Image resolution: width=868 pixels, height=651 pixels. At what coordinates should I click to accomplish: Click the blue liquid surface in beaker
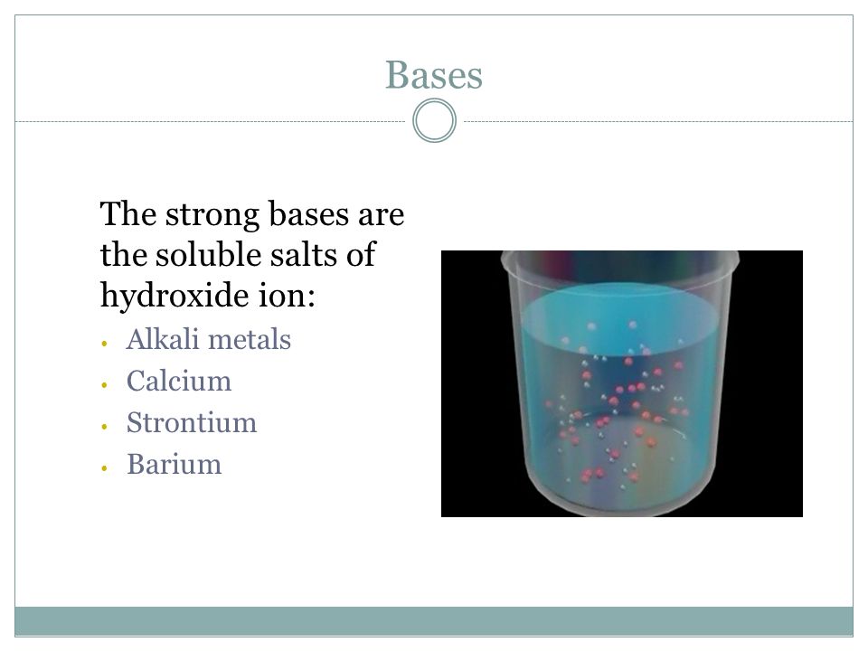point(620,313)
